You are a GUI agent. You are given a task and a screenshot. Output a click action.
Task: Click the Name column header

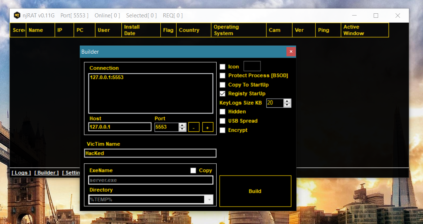(40, 30)
